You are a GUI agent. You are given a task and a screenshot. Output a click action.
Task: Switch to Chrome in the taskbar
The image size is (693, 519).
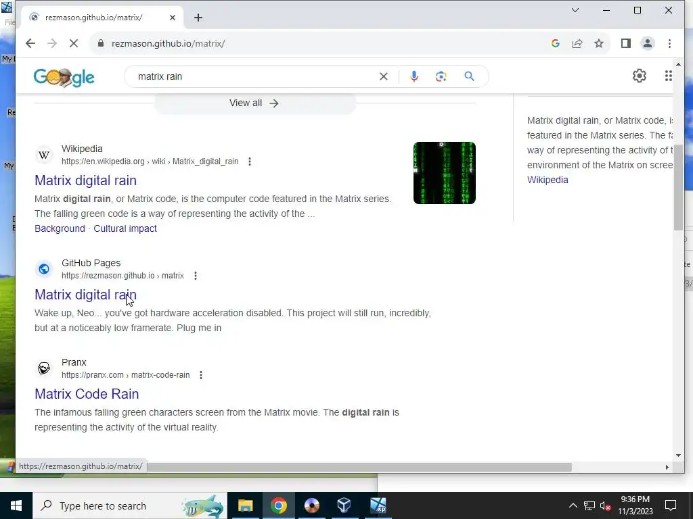click(278, 505)
